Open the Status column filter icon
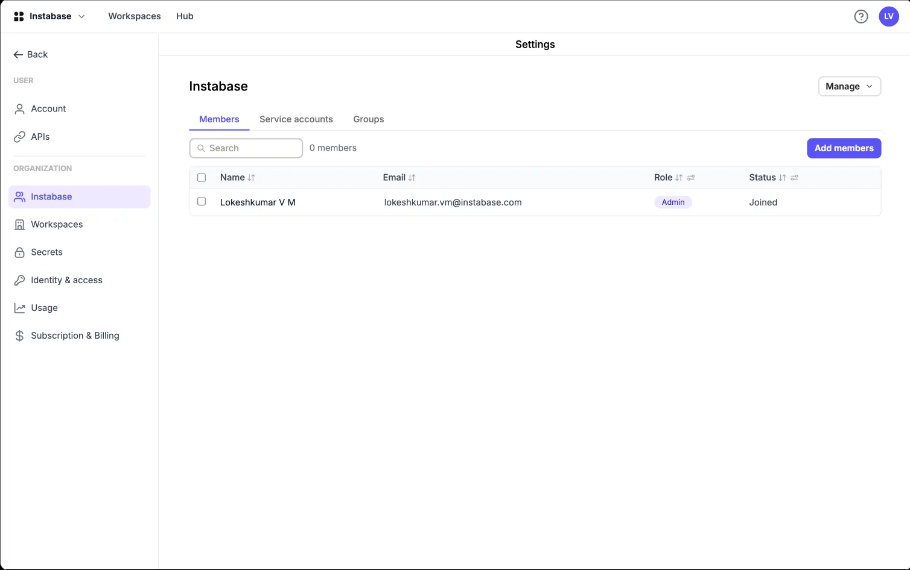The height and width of the screenshot is (570, 910). click(794, 178)
